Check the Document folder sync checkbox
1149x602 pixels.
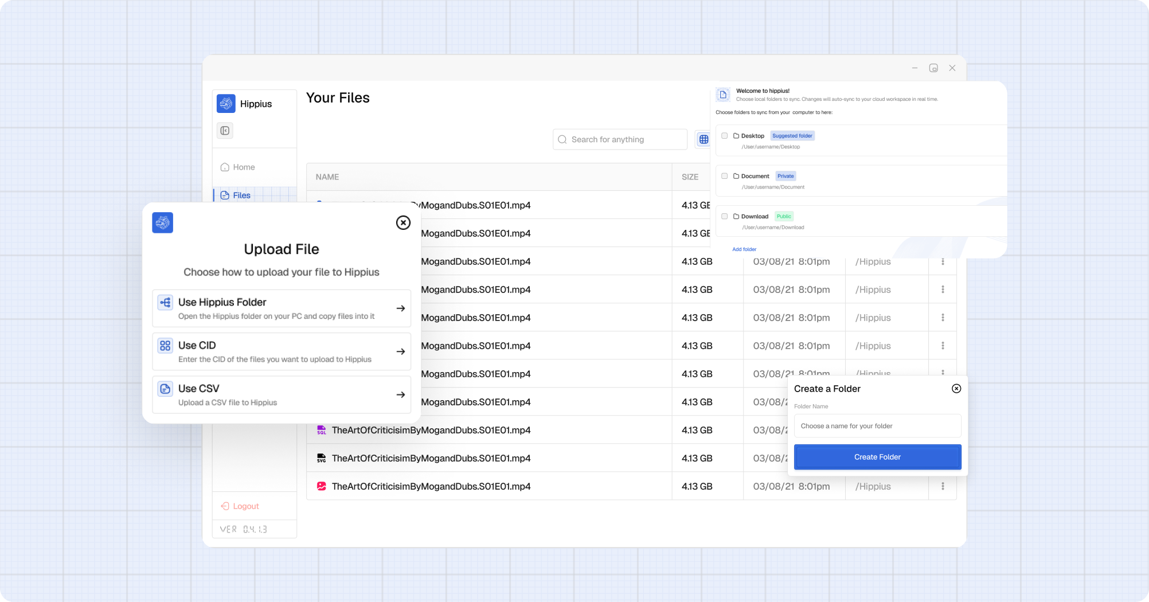[725, 176]
